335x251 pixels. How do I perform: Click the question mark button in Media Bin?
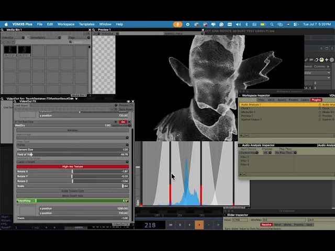[13, 42]
